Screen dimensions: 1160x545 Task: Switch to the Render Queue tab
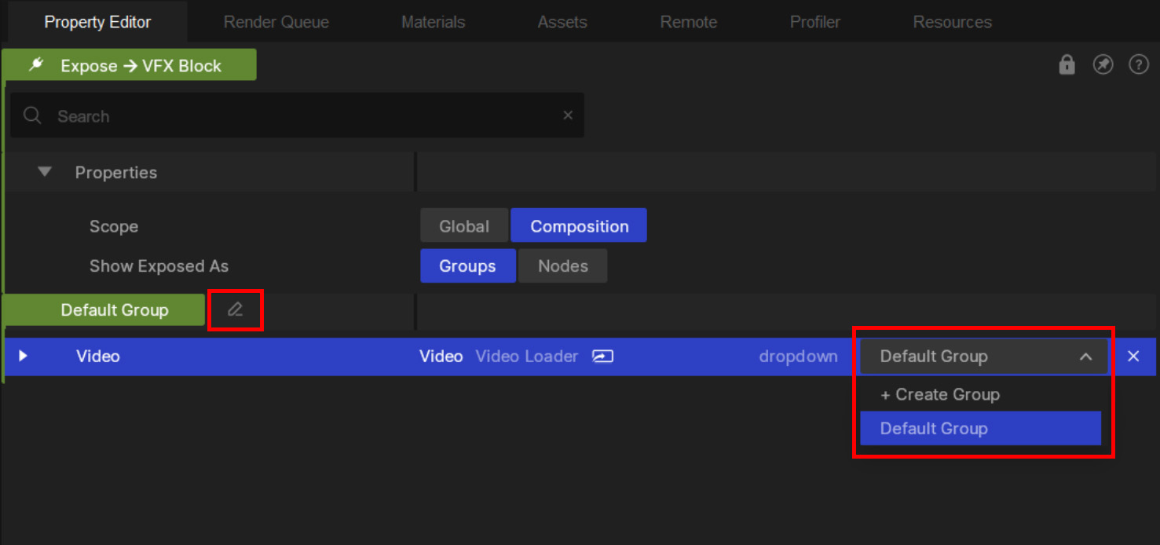[x=276, y=22]
